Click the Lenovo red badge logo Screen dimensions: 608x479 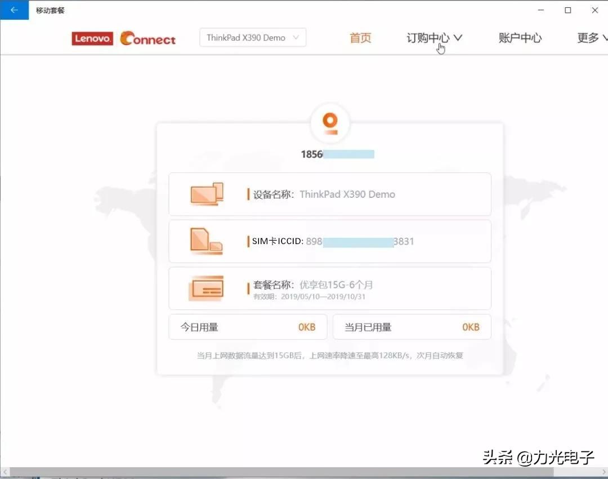(92, 38)
